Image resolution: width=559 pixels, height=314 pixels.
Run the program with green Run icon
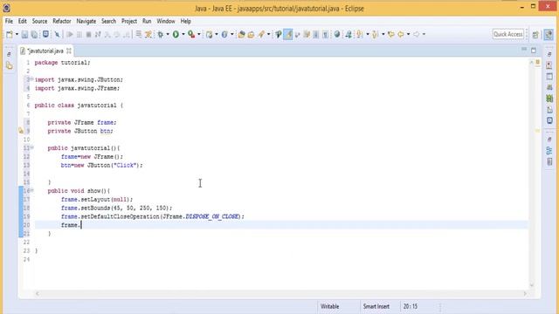(x=176, y=34)
